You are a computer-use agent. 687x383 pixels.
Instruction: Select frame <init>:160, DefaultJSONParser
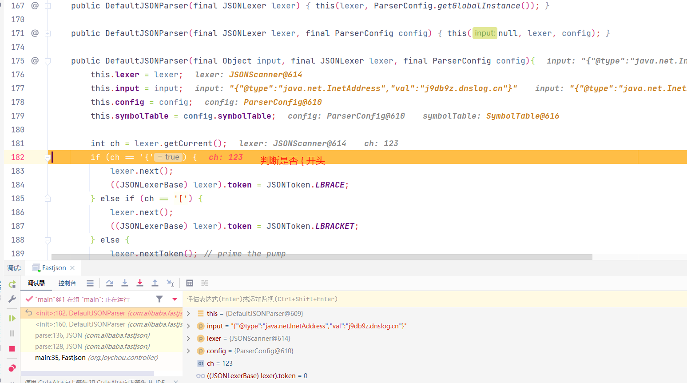pos(102,324)
